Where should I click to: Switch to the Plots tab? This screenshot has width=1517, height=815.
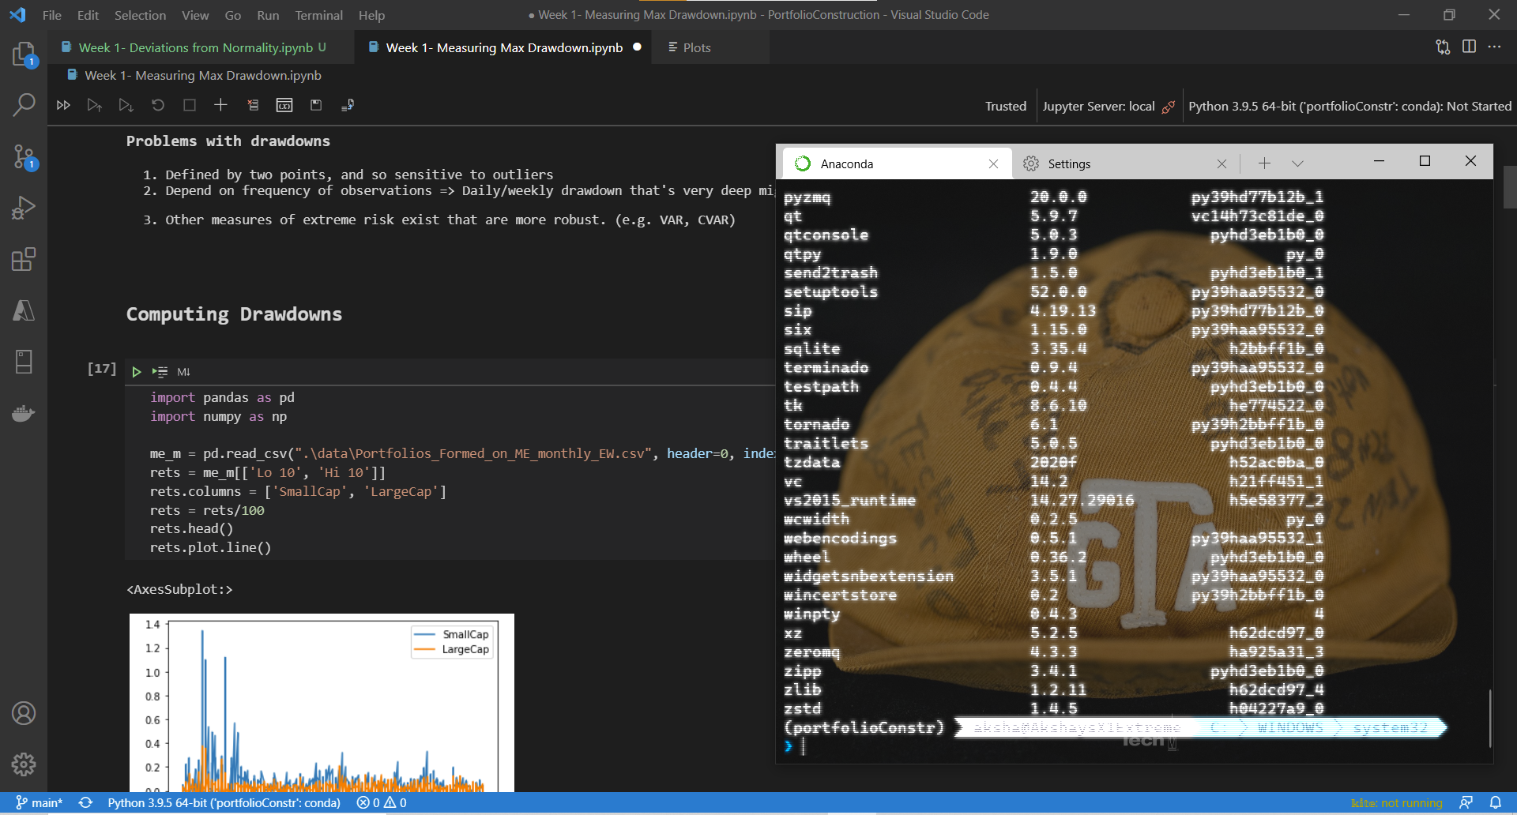(x=697, y=47)
